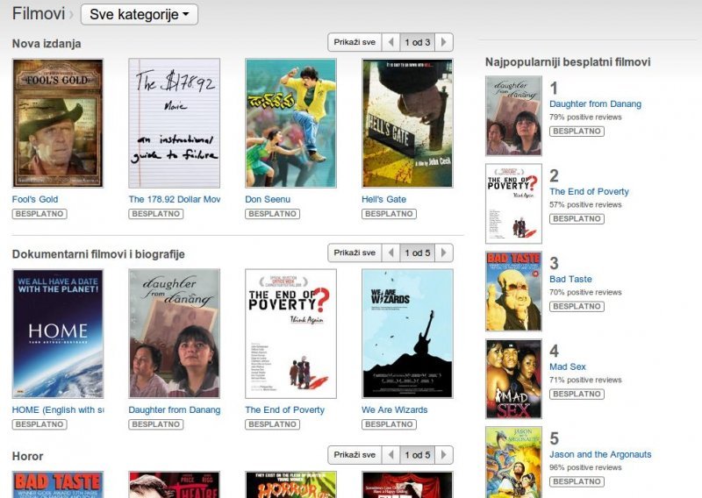The image size is (702, 498).
Task: Open the Sve kategorije dropdown
Action: click(140, 14)
